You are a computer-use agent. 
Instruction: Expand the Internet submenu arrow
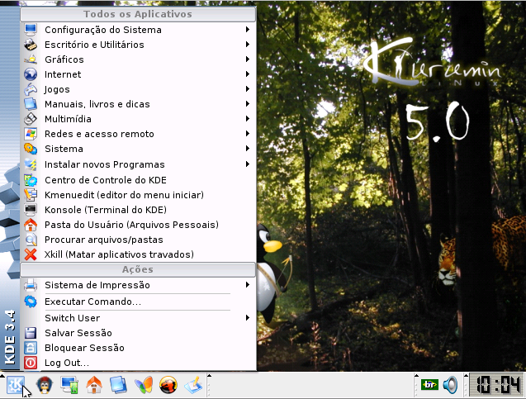click(x=248, y=74)
